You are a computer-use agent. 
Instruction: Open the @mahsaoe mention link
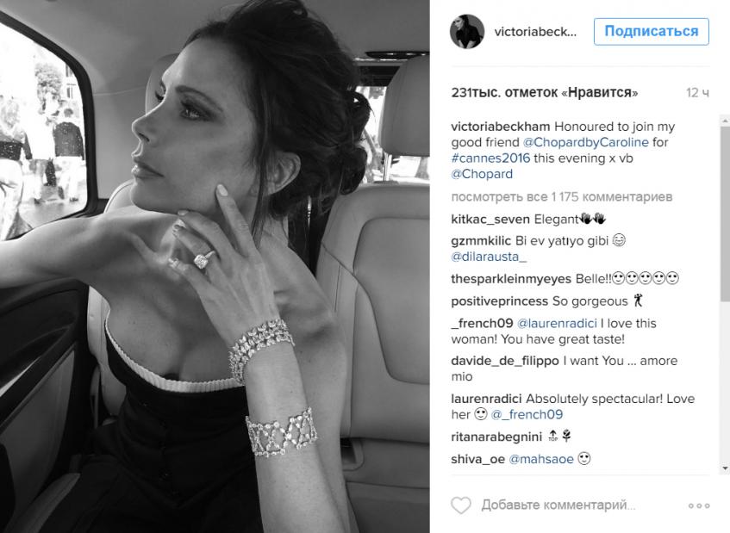click(541, 459)
